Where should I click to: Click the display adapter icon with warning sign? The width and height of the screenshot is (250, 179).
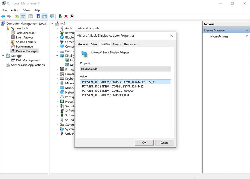67,65
